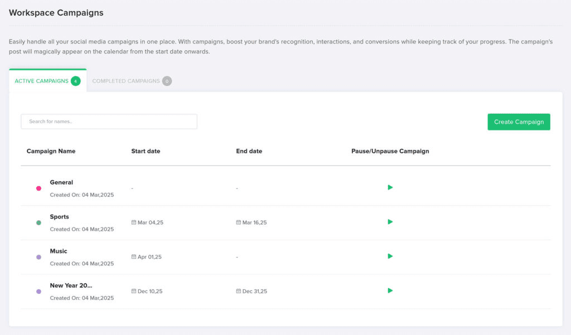Click Created On text under Sports
Screen dimensions: 571x335
coord(82,229)
